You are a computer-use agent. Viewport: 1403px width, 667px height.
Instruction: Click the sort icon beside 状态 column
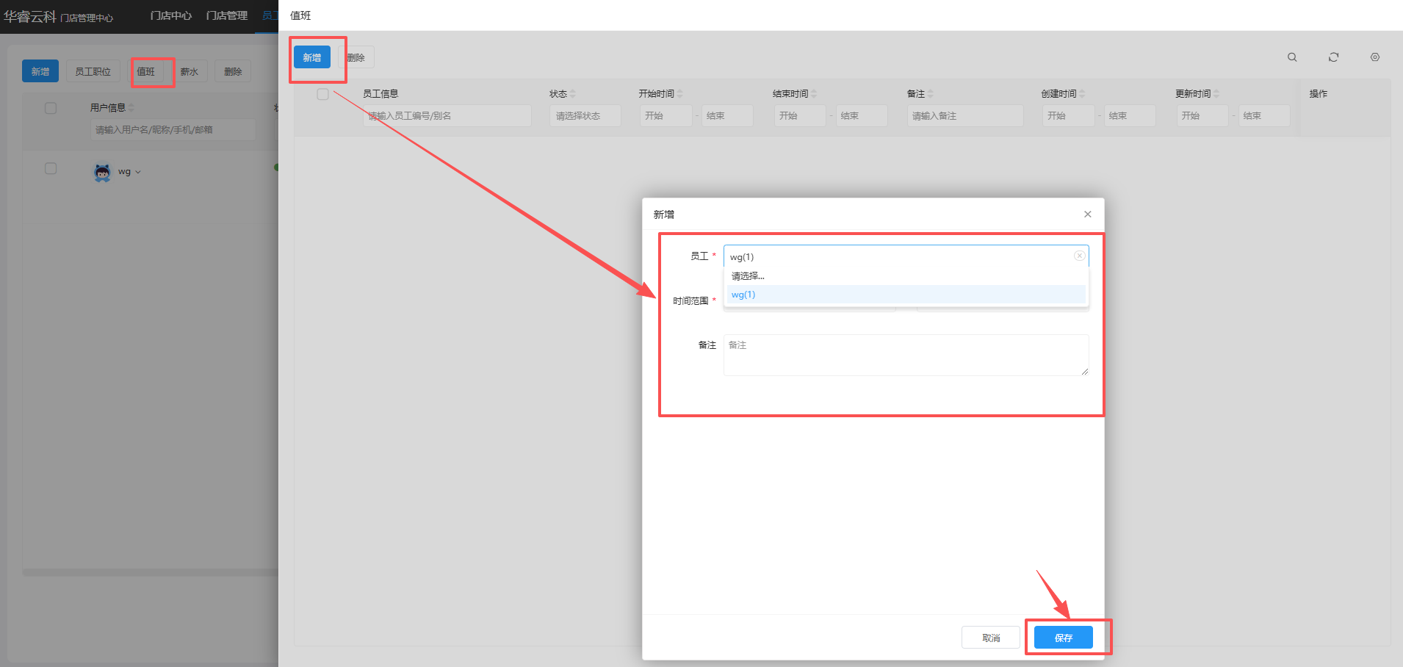click(573, 94)
